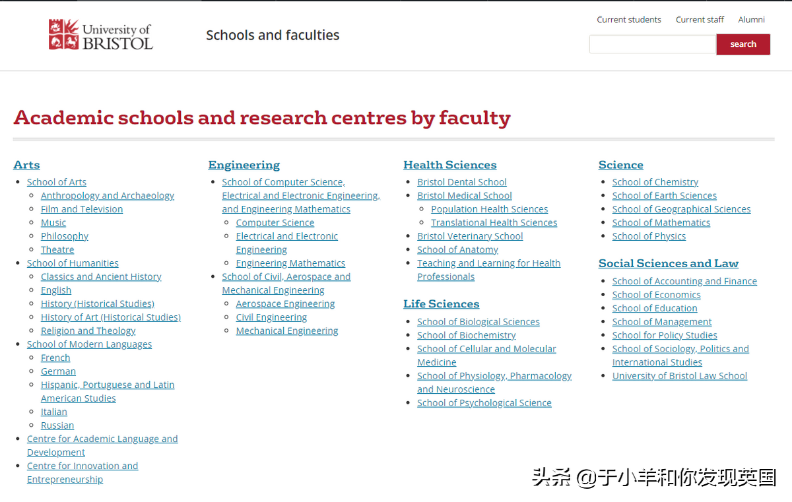Open the Engineering faculty heading link

(x=244, y=165)
